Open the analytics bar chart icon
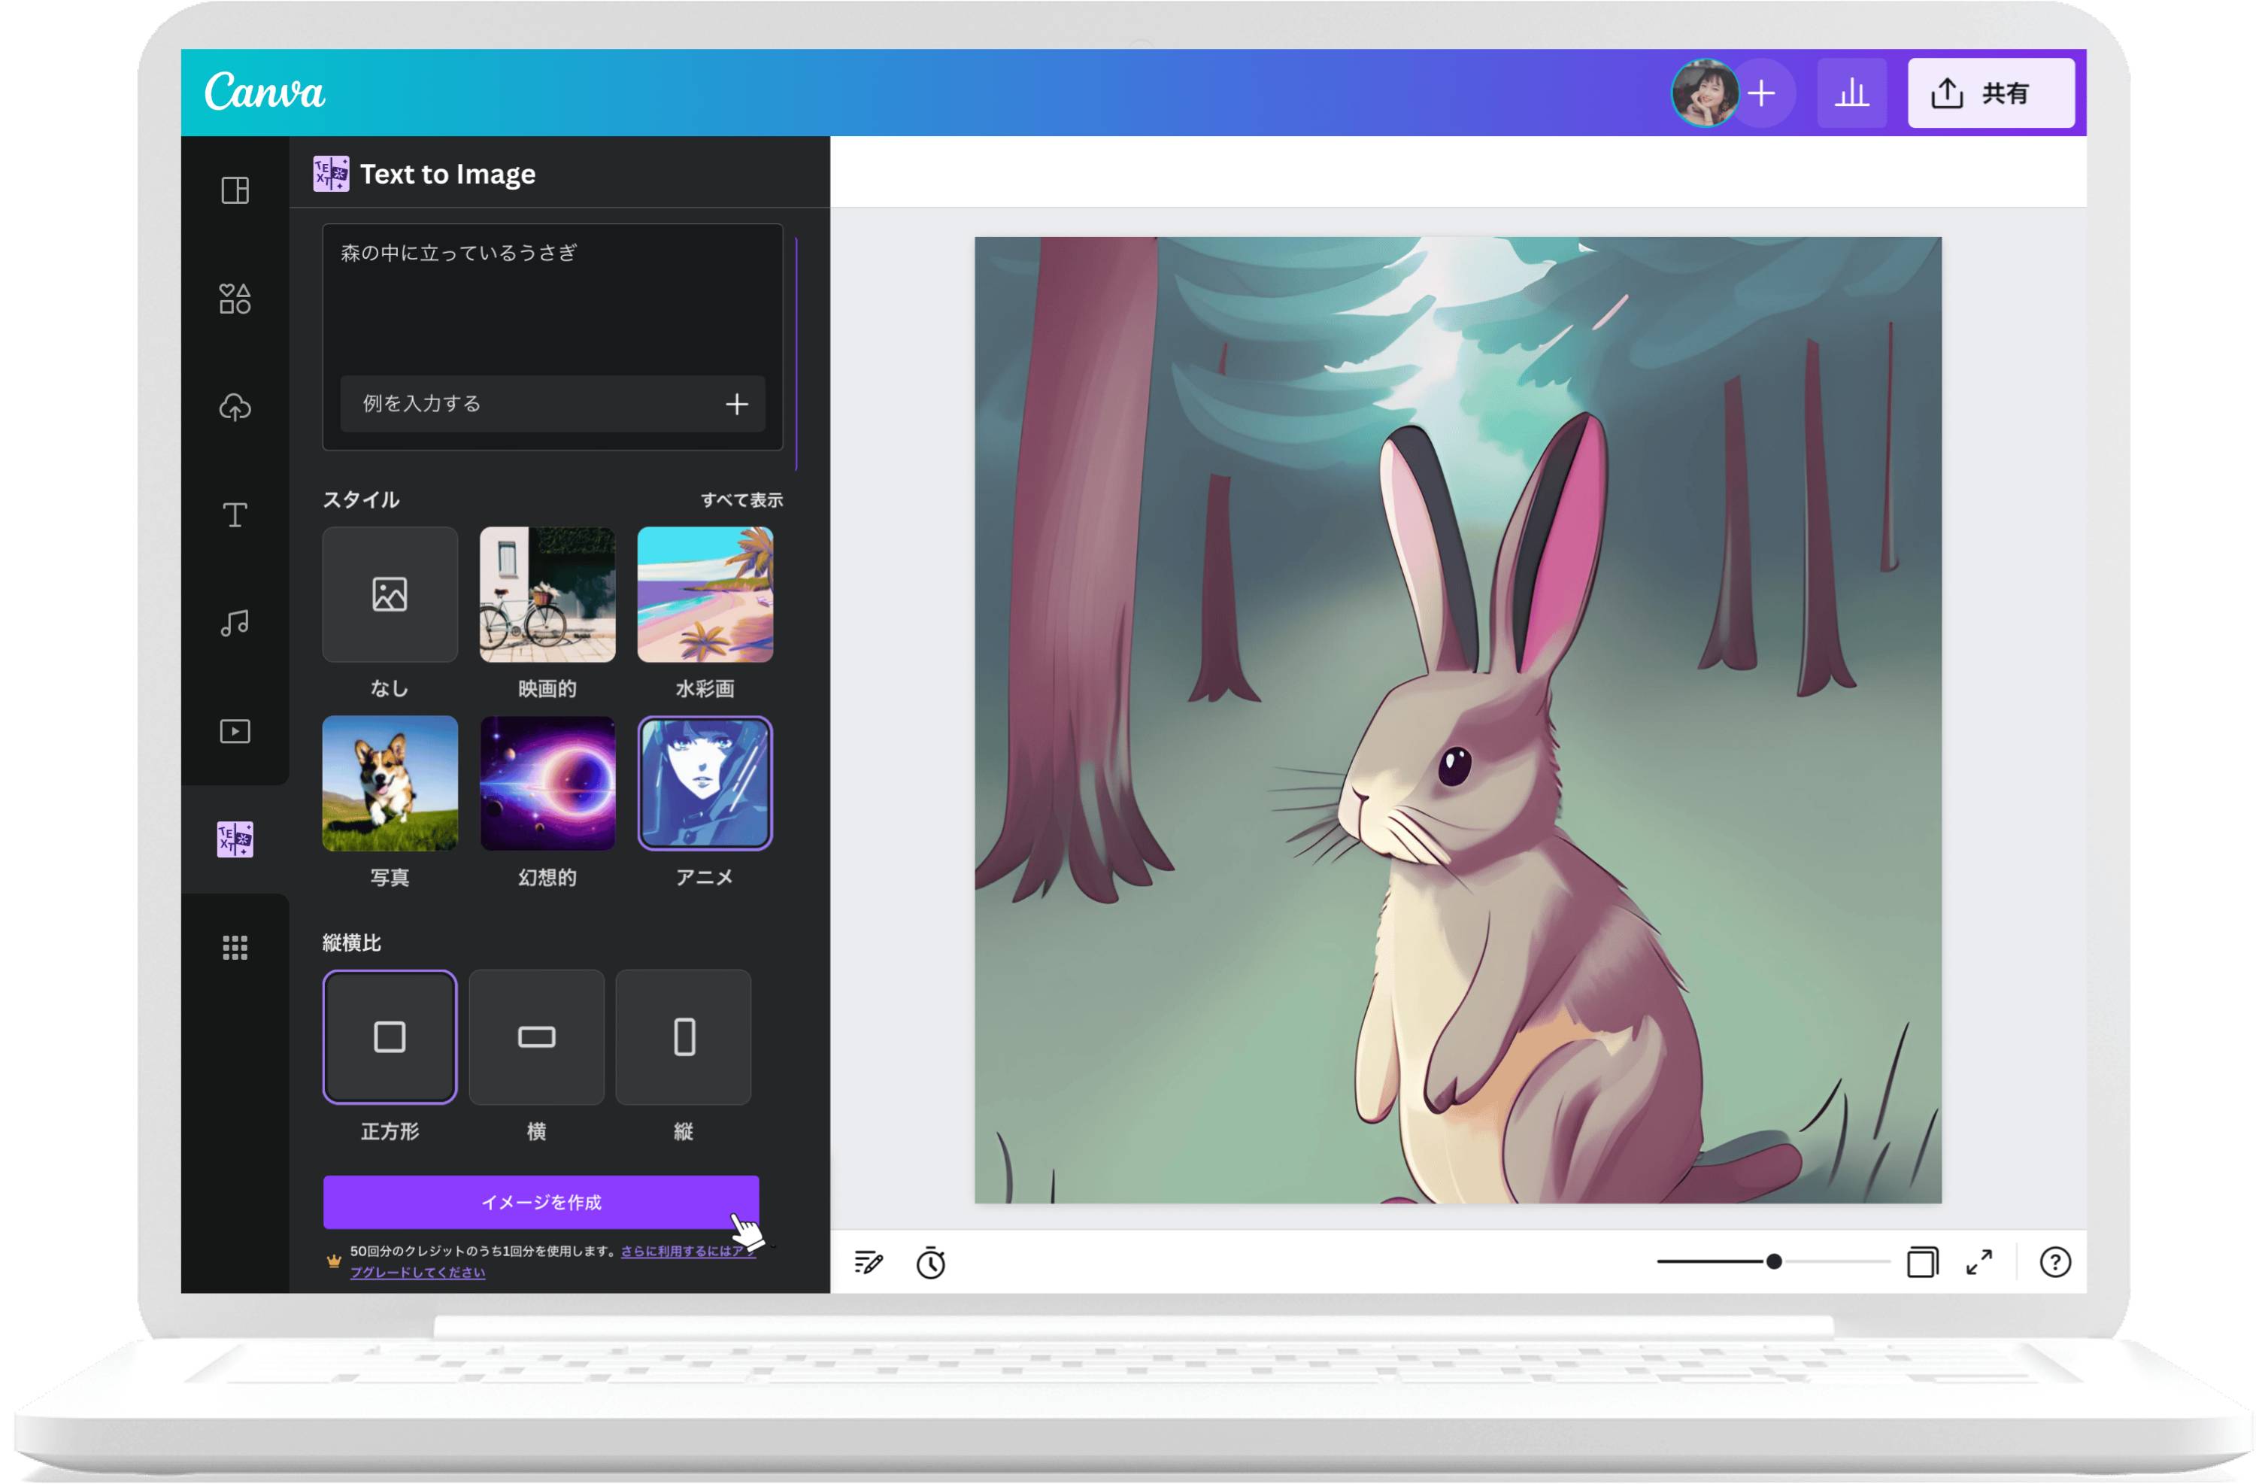 [x=1851, y=93]
